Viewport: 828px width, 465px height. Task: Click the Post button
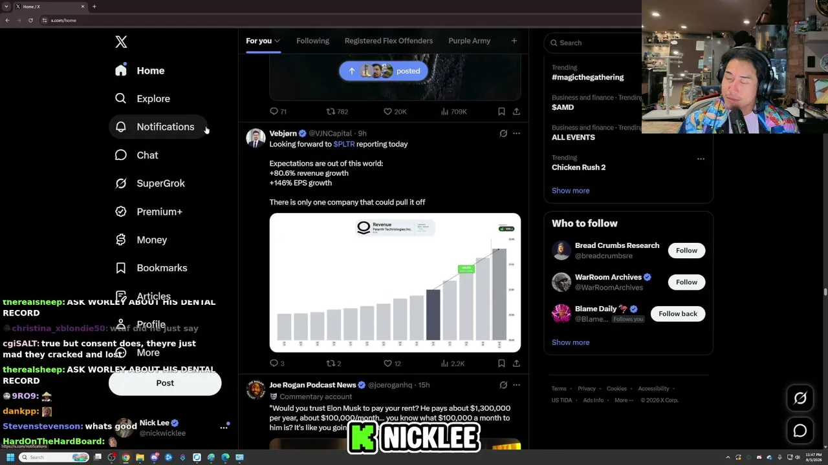[165, 383]
